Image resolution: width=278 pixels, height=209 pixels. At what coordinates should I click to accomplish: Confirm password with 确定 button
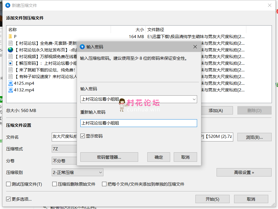click(159, 157)
